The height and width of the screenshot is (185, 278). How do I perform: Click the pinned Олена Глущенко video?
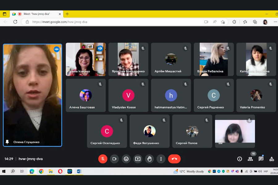32,95
